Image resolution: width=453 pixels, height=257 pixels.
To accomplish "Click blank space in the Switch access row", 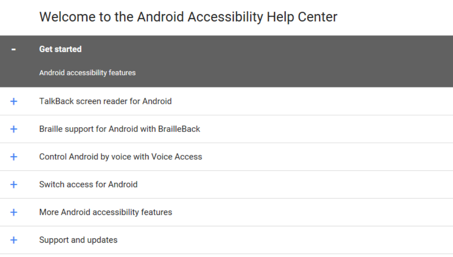I will [295, 184].
